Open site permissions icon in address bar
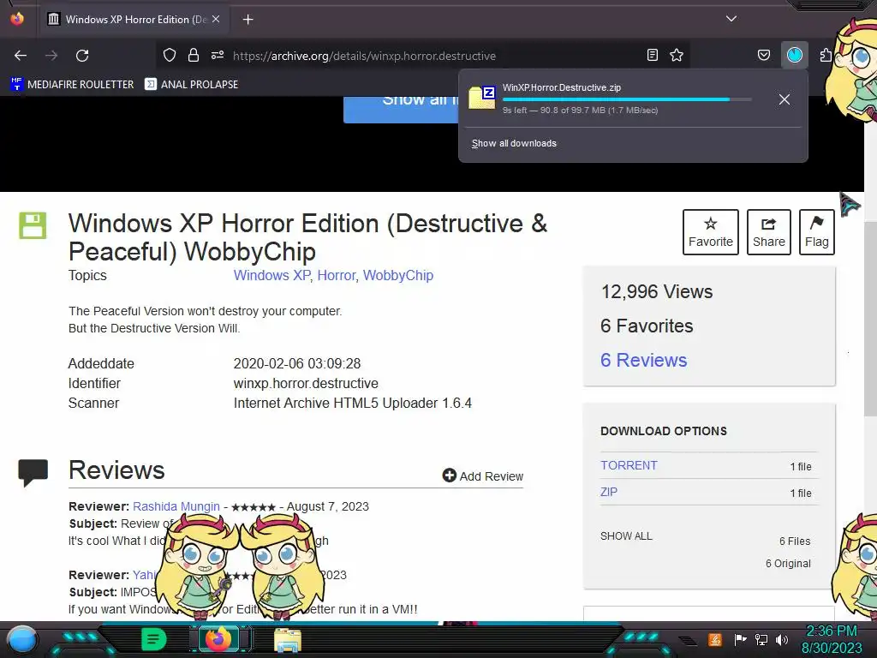This screenshot has width=877, height=658. [218, 55]
